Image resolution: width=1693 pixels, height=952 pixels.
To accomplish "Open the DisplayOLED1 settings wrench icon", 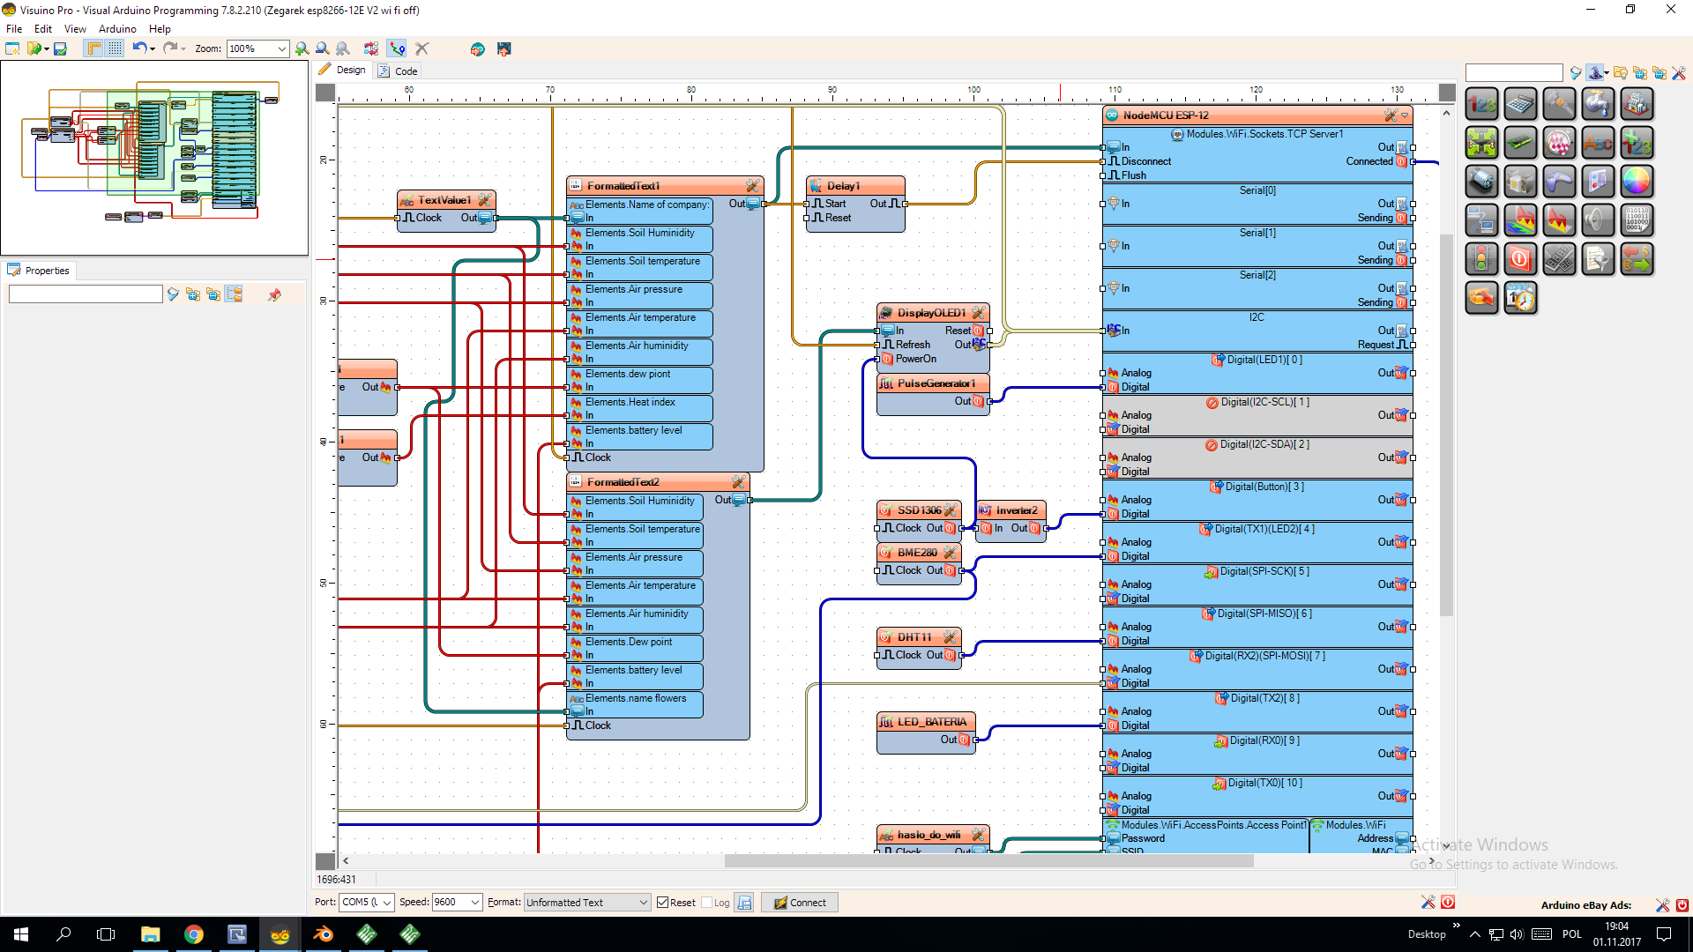I will (978, 313).
